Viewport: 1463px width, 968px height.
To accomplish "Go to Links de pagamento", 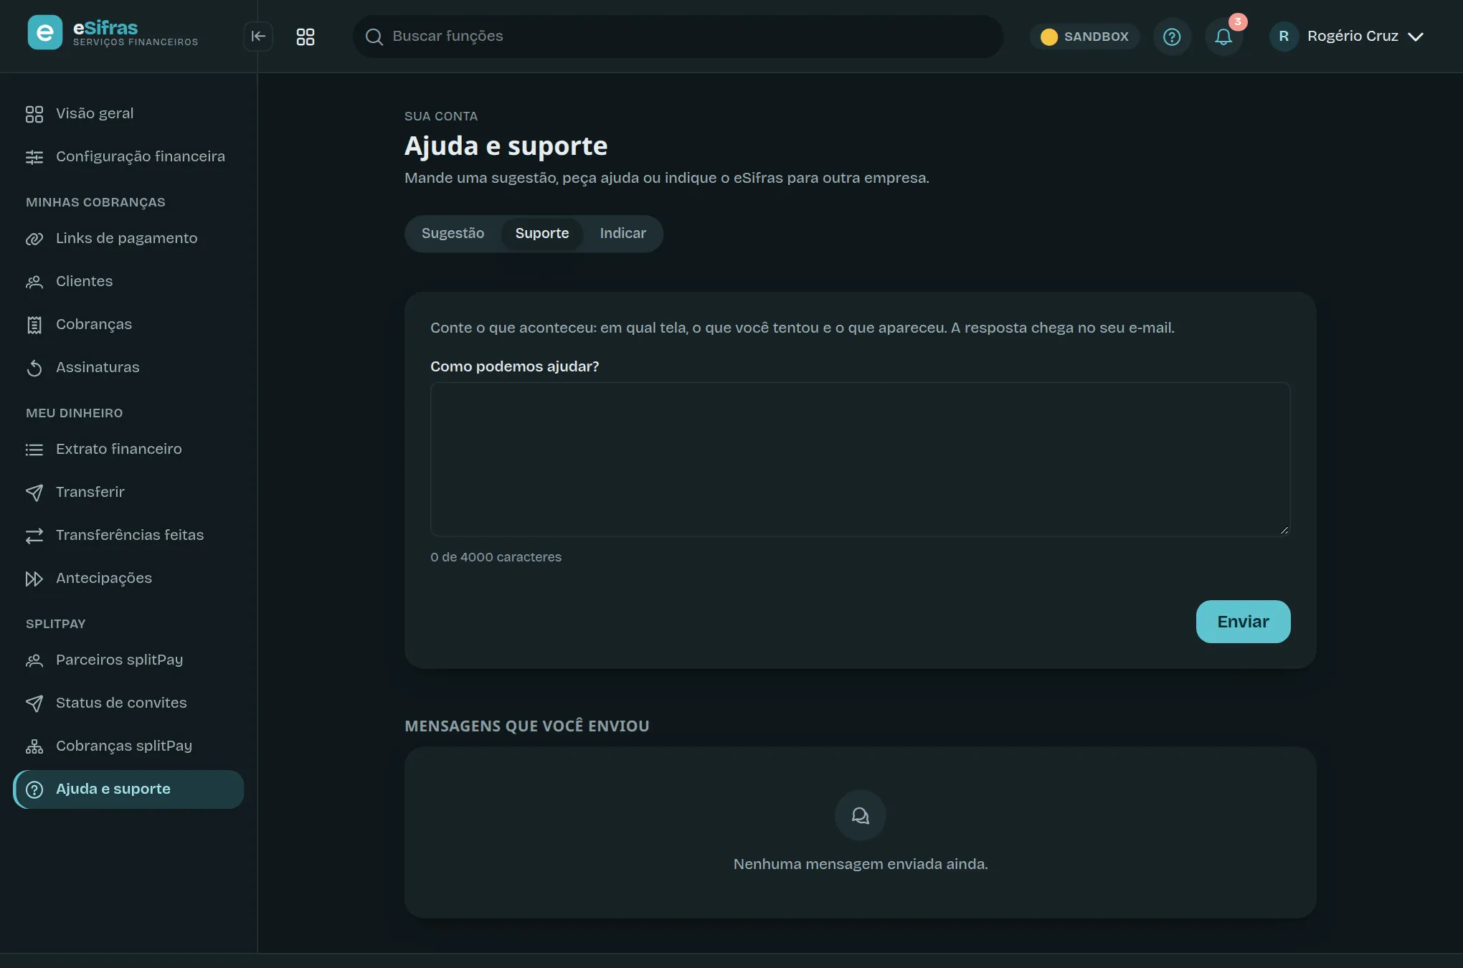I will [128, 238].
